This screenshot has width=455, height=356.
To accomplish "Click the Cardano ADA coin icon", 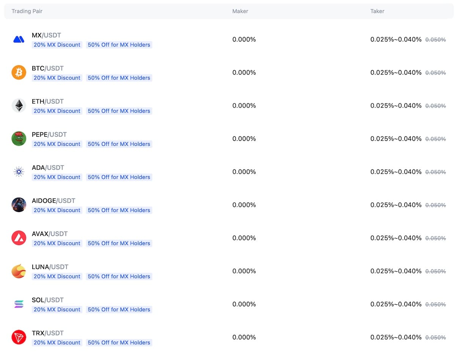I will click(19, 172).
